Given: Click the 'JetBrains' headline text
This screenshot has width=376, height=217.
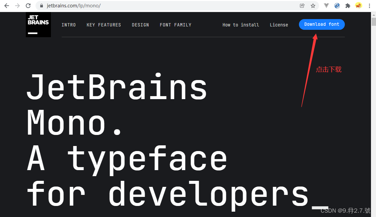Looking at the screenshot, I should (x=117, y=87).
